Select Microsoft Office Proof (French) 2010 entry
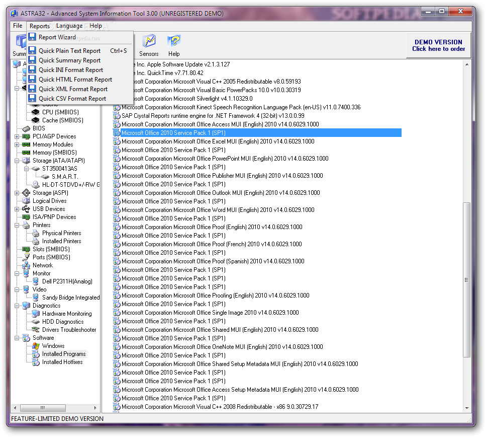This screenshot has width=486, height=437. coord(212,244)
